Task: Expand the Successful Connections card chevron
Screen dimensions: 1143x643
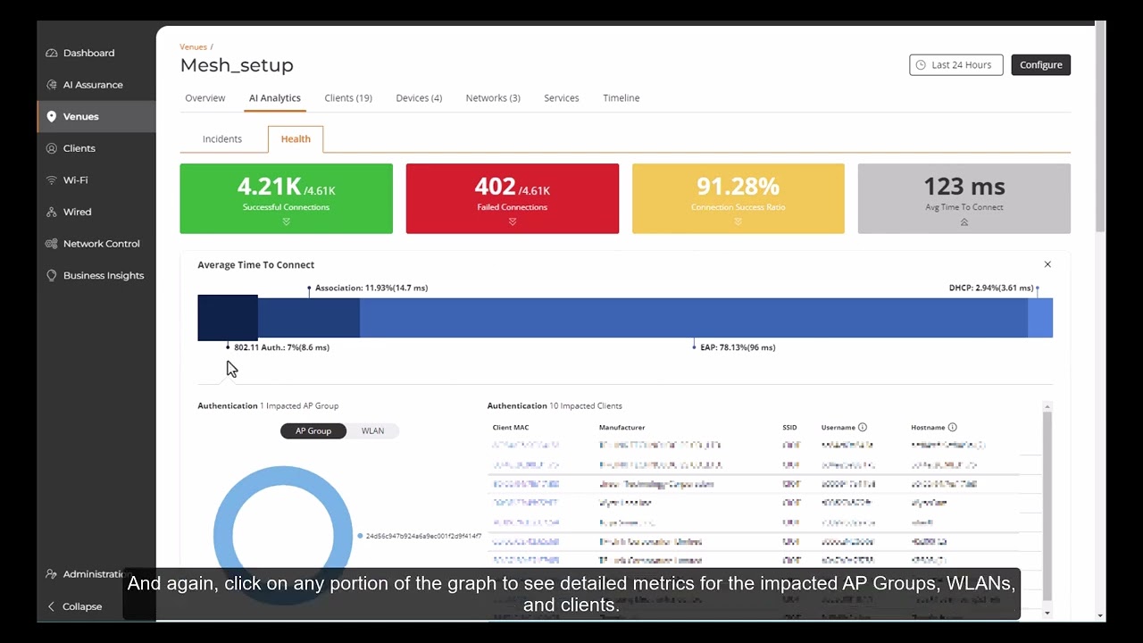Action: click(x=286, y=221)
